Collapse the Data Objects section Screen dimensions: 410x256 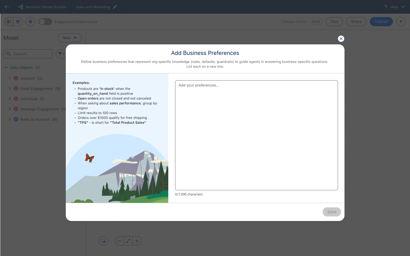tap(6, 67)
